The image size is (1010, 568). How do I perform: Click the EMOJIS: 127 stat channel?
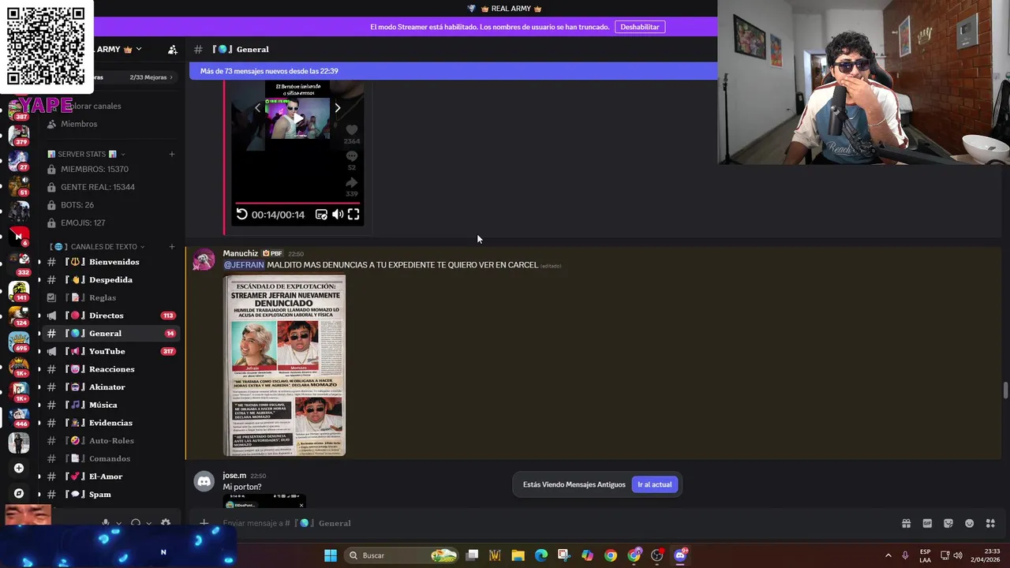coord(110,222)
